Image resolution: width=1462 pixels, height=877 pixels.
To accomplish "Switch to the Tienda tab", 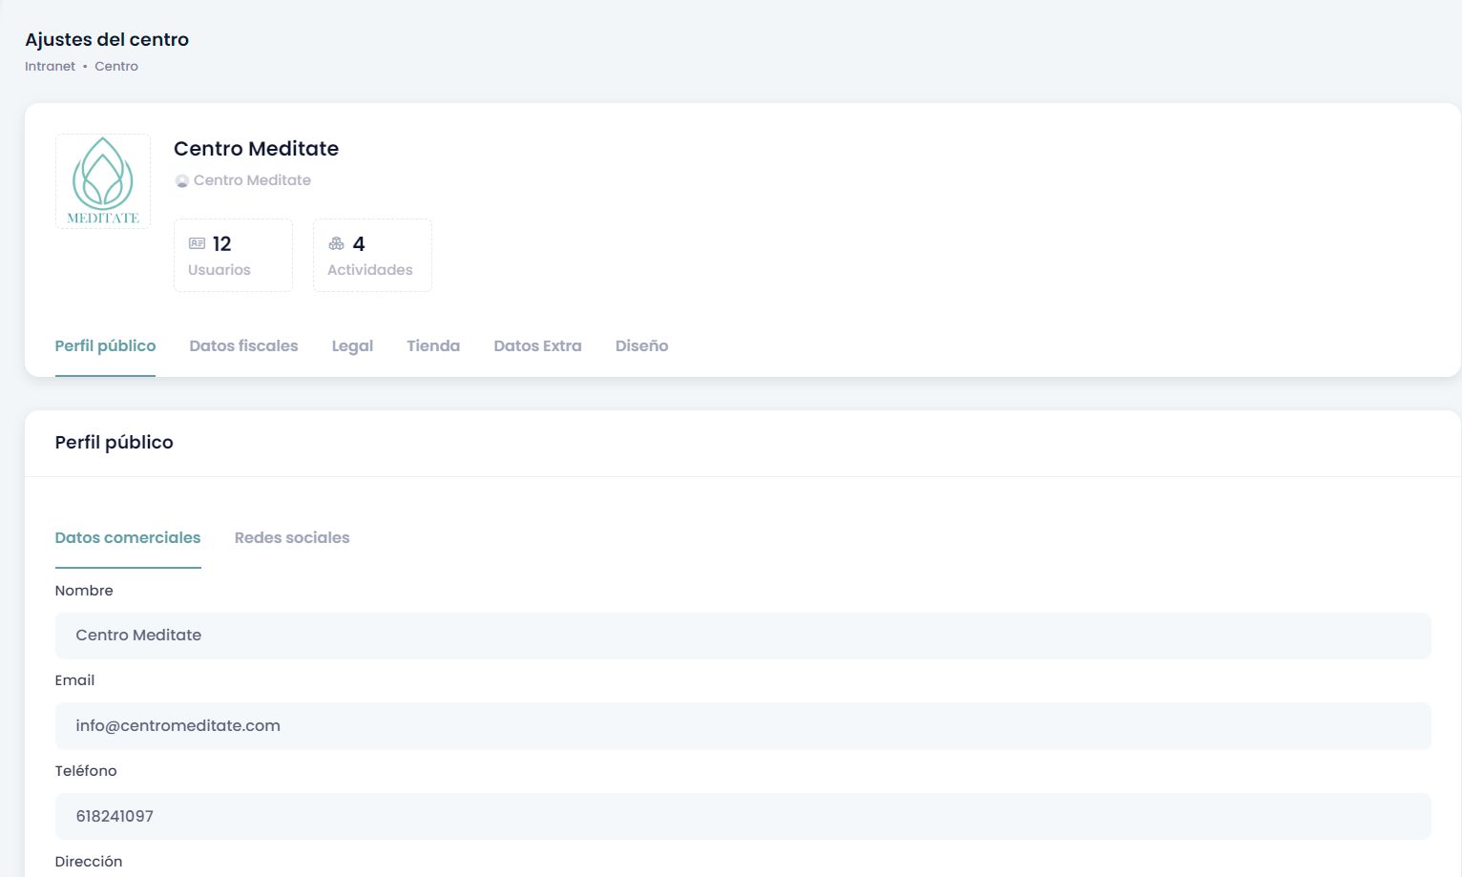I will (x=433, y=346).
